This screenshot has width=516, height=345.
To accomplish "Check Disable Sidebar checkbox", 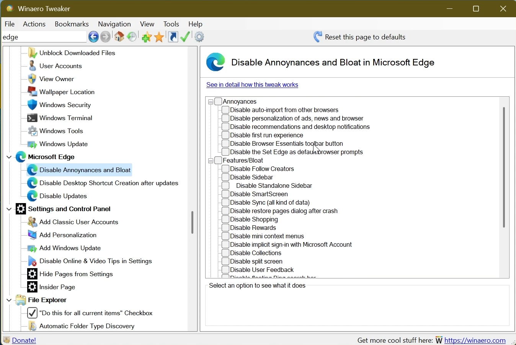I will 226,177.
